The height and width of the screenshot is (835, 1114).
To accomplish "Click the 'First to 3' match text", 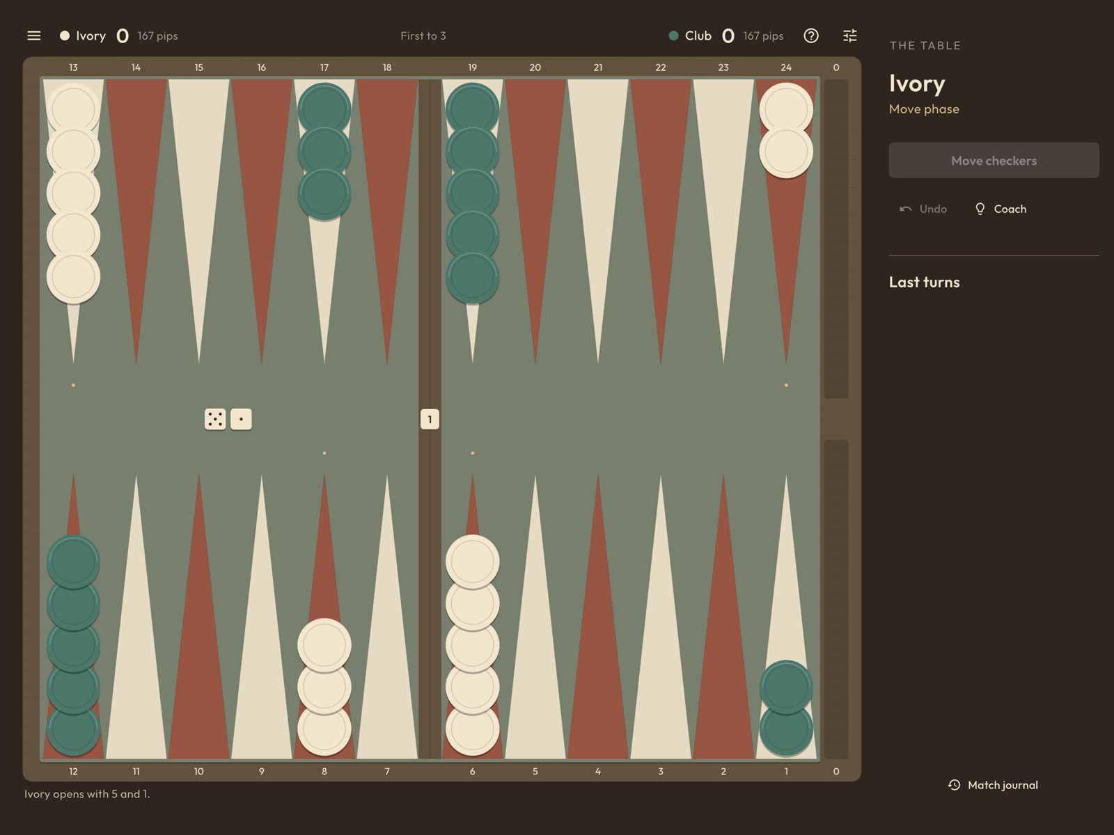I will click(x=423, y=35).
